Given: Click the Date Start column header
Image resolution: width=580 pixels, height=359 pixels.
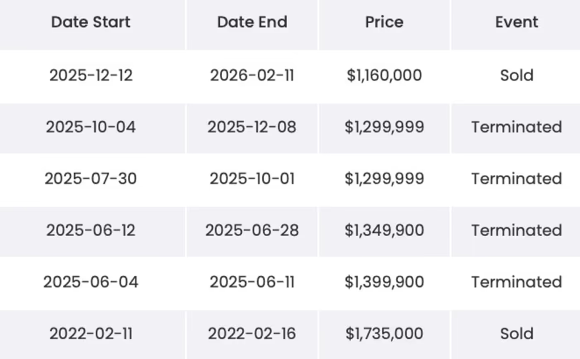Looking at the screenshot, I should point(91,22).
